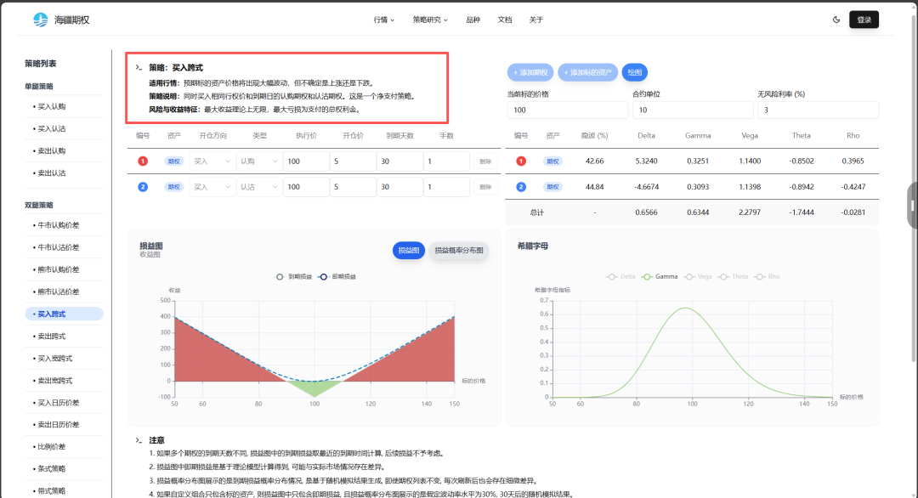Click the 期权 asset tag in row 1
This screenshot has height=498, width=918.
pos(173,161)
